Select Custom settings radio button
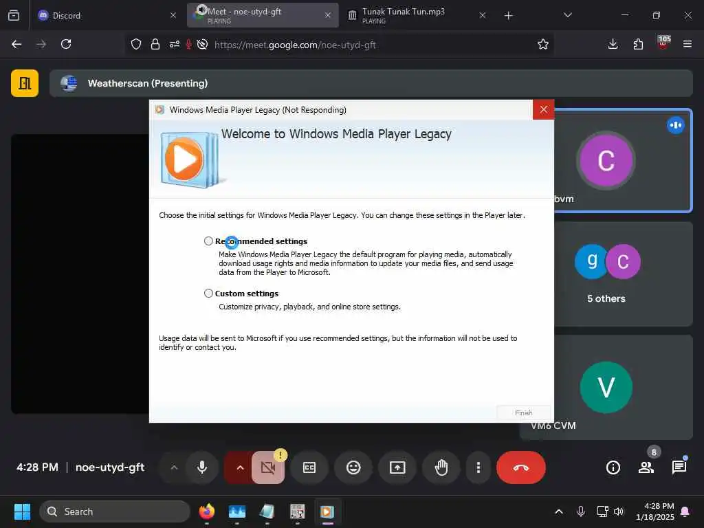Image resolution: width=704 pixels, height=528 pixels. click(x=208, y=293)
